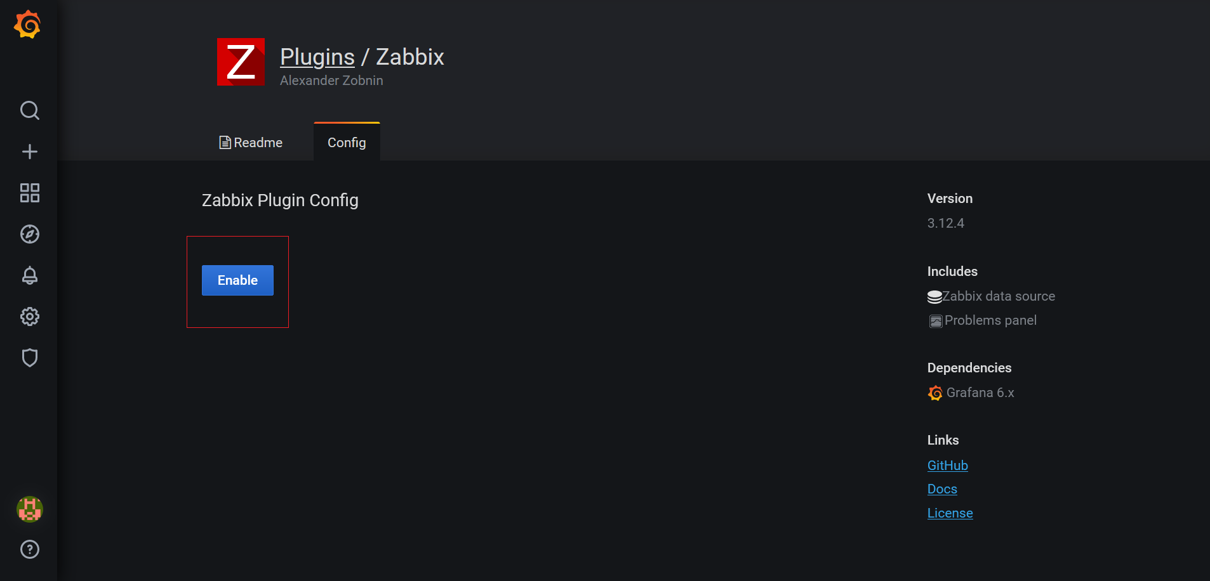This screenshot has height=581, width=1210.
Task: Open the Dashboards sidebar icon
Action: 29,193
